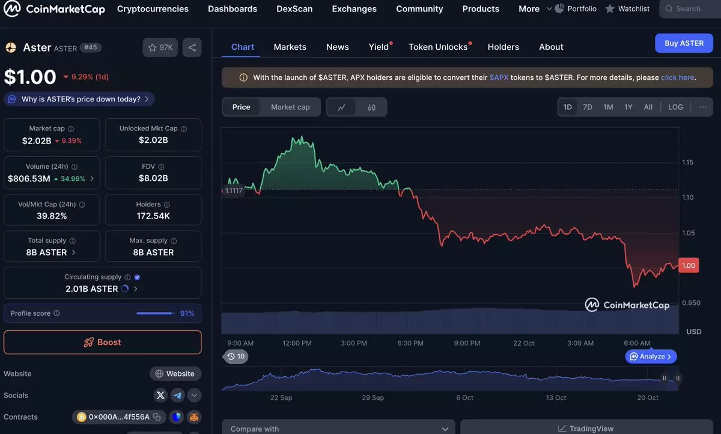Click the Buy ASTER button
This screenshot has height=434, width=721.
coord(684,43)
